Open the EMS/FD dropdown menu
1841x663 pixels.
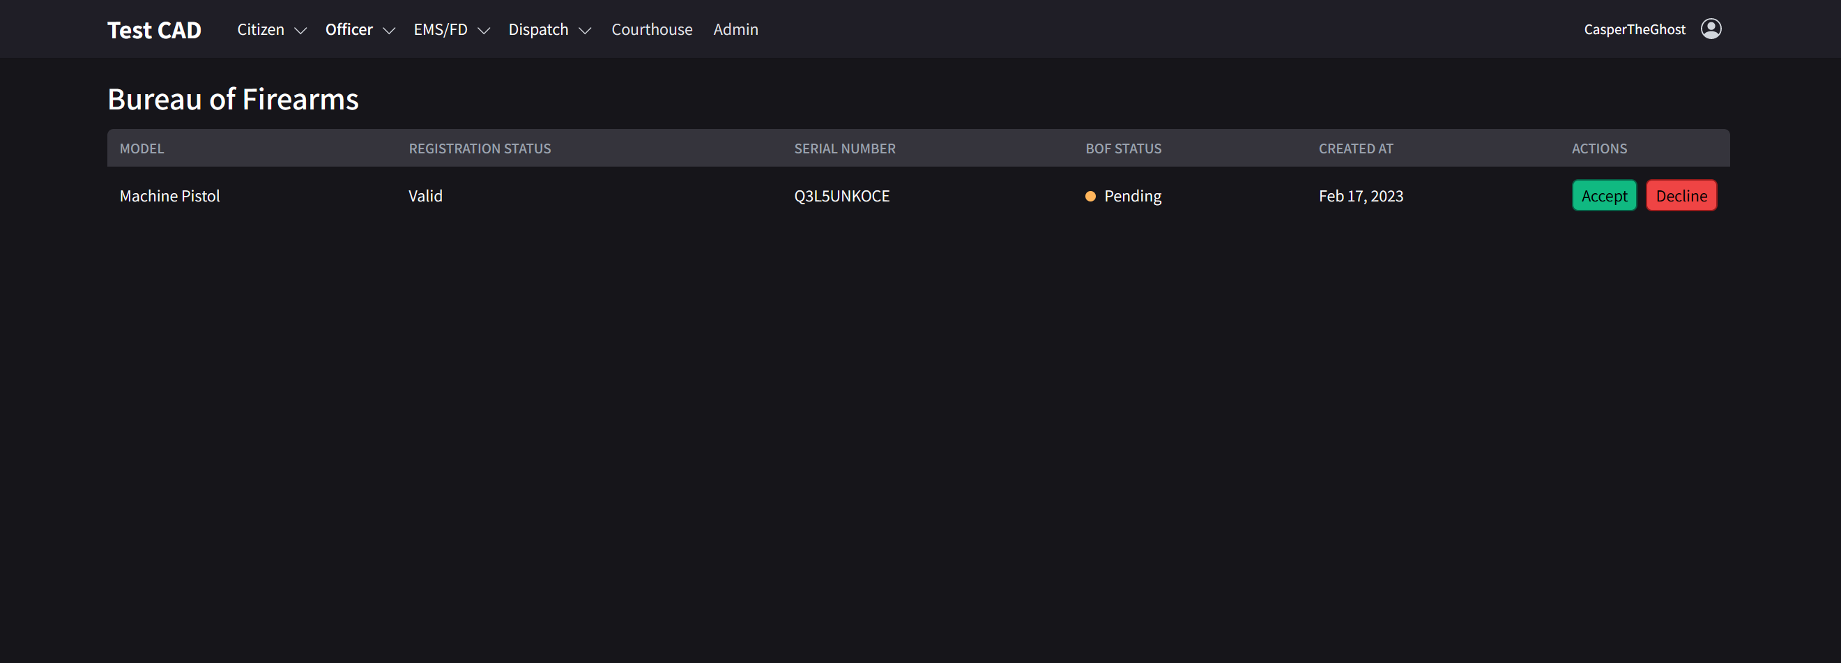click(x=451, y=30)
